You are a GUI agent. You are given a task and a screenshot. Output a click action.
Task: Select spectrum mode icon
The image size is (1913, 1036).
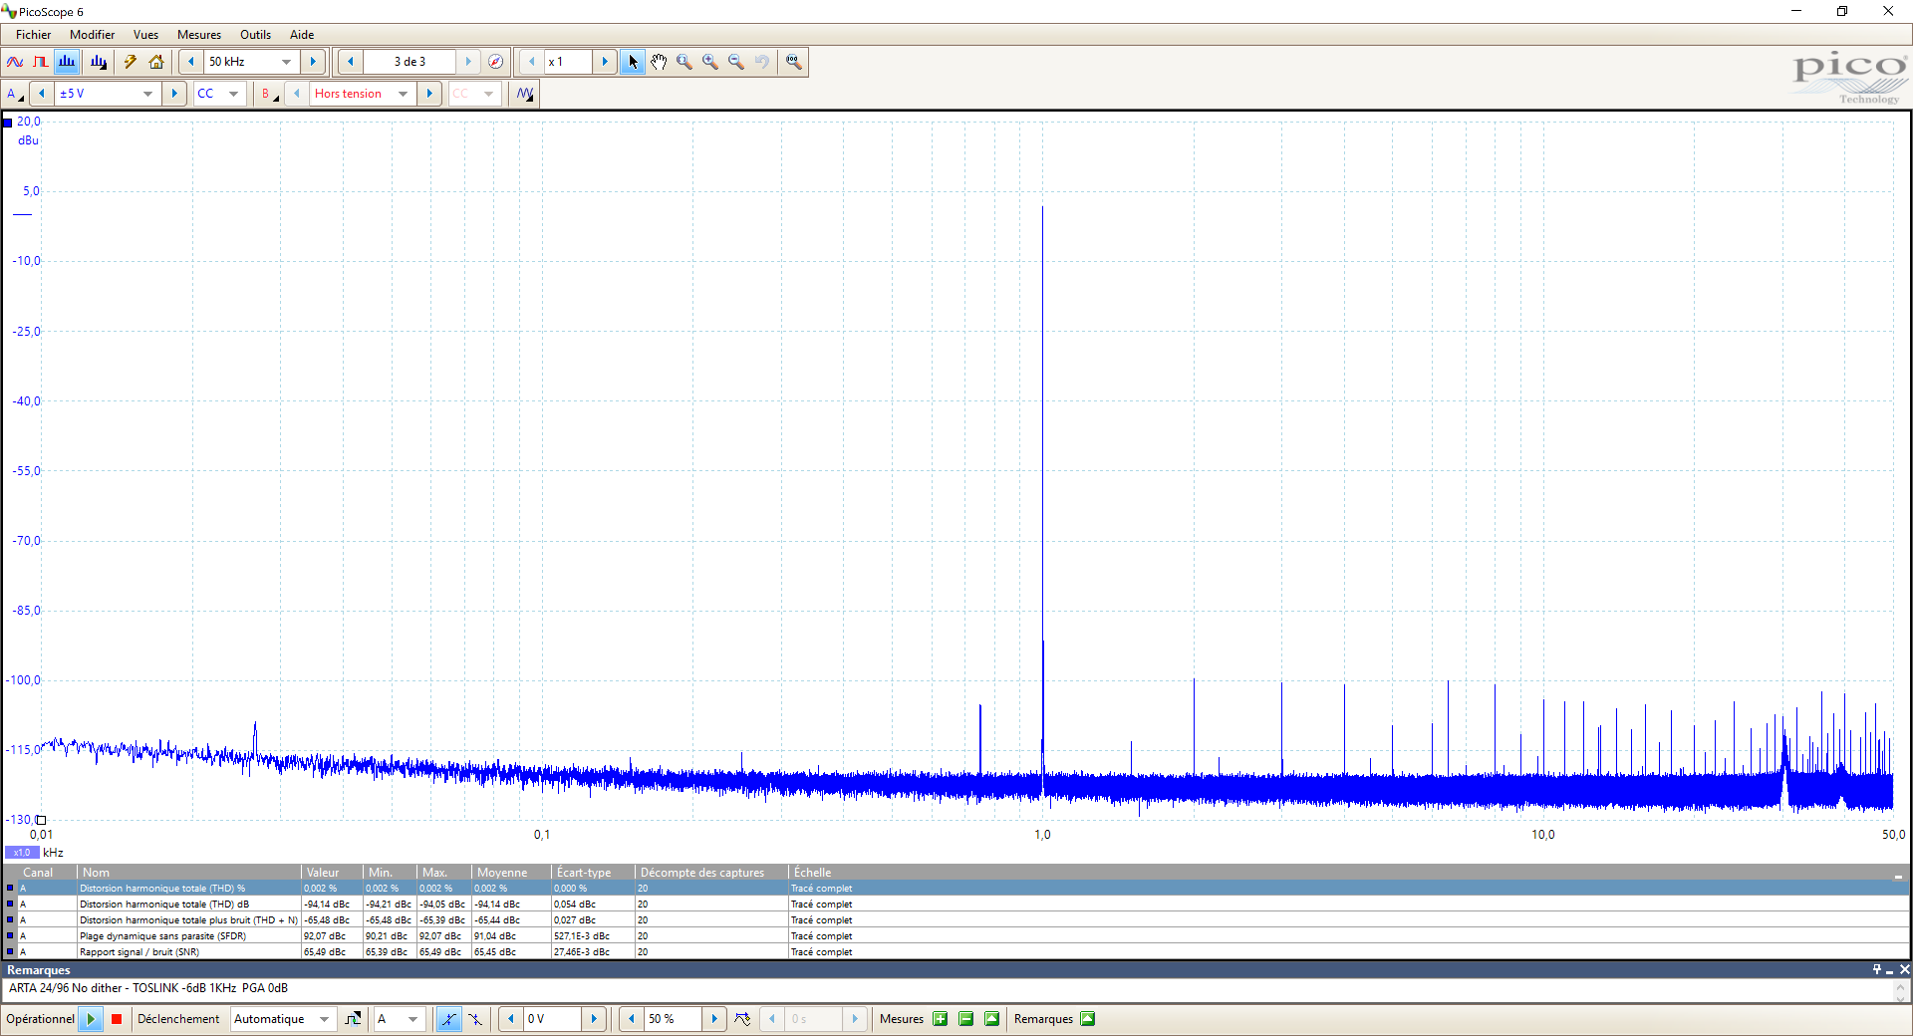pyautogui.click(x=67, y=62)
